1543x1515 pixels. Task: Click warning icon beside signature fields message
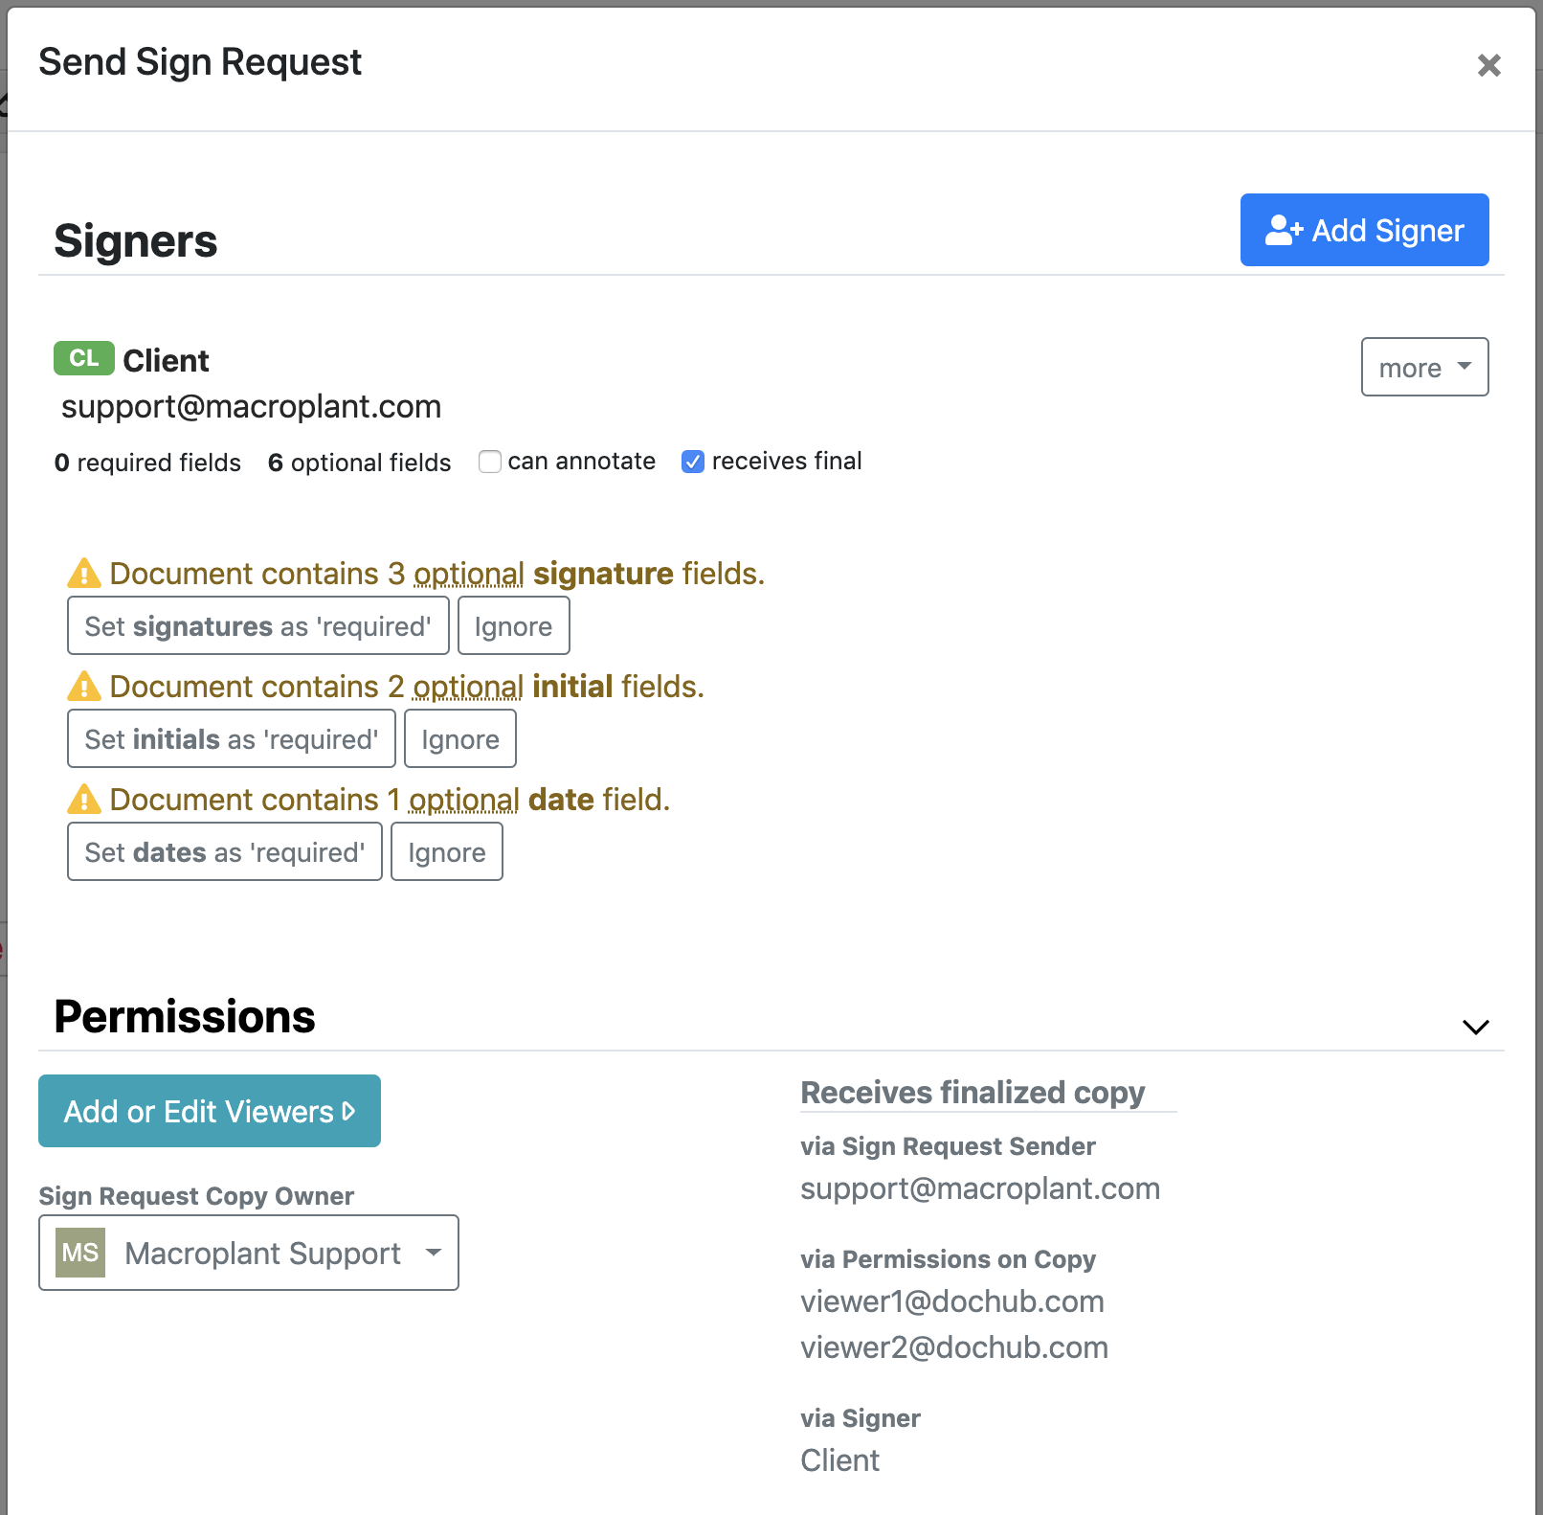pyautogui.click(x=84, y=574)
